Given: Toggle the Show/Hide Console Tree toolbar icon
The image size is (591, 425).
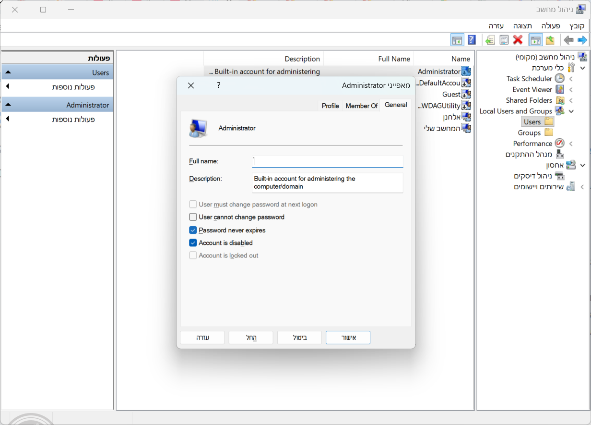Looking at the screenshot, I should [x=535, y=40].
